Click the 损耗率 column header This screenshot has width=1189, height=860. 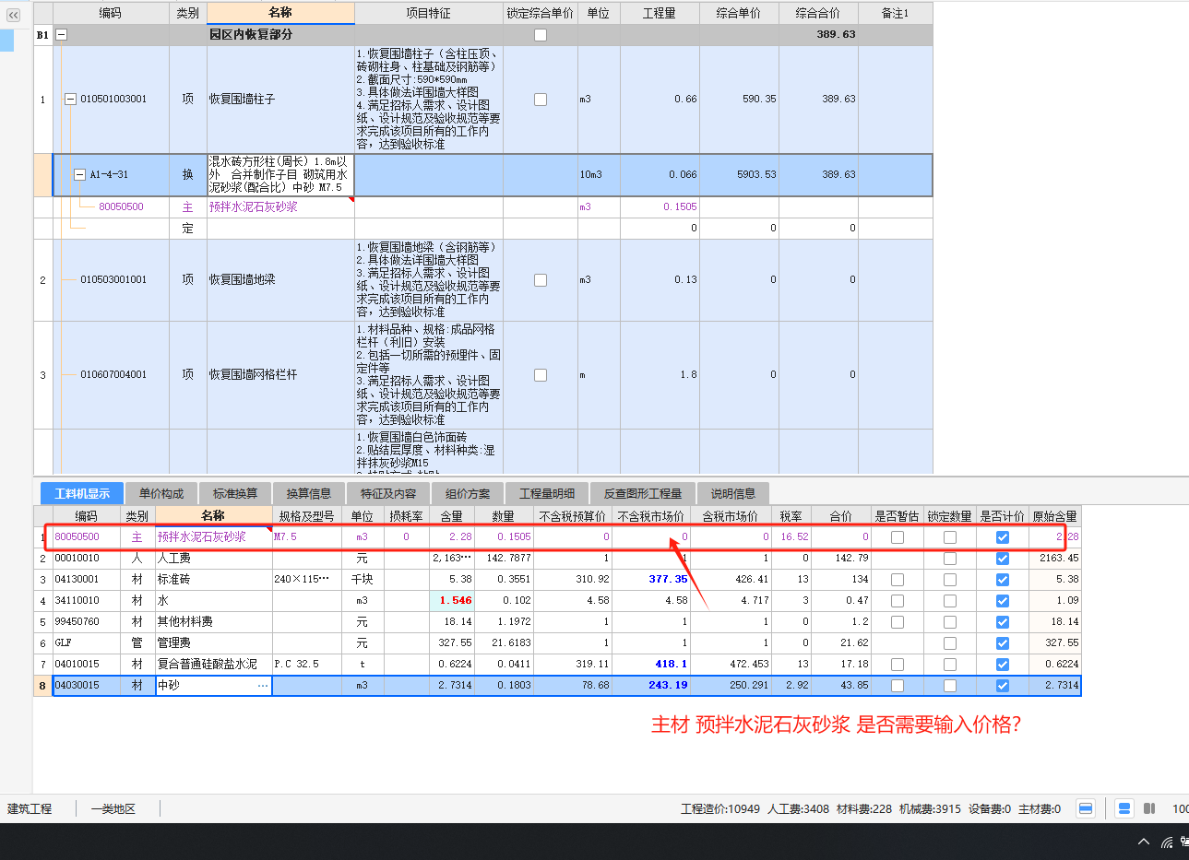pyautogui.click(x=406, y=516)
